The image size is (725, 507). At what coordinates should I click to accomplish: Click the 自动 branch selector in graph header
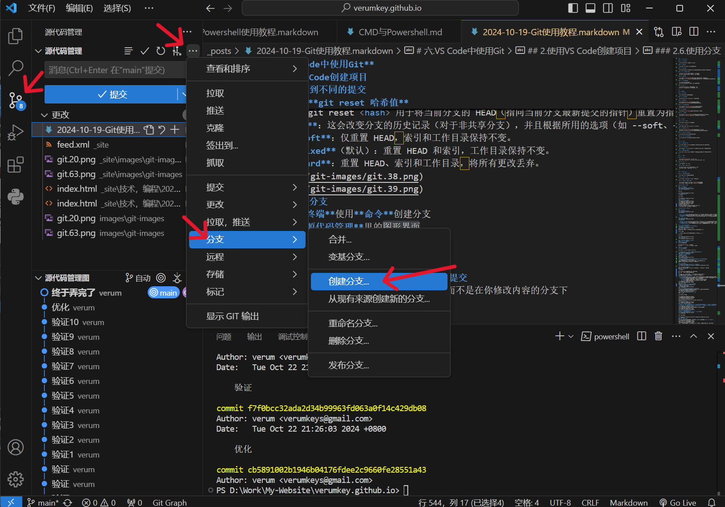[x=138, y=278]
